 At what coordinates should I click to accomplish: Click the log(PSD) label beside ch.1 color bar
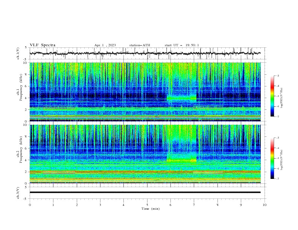point(282,98)
